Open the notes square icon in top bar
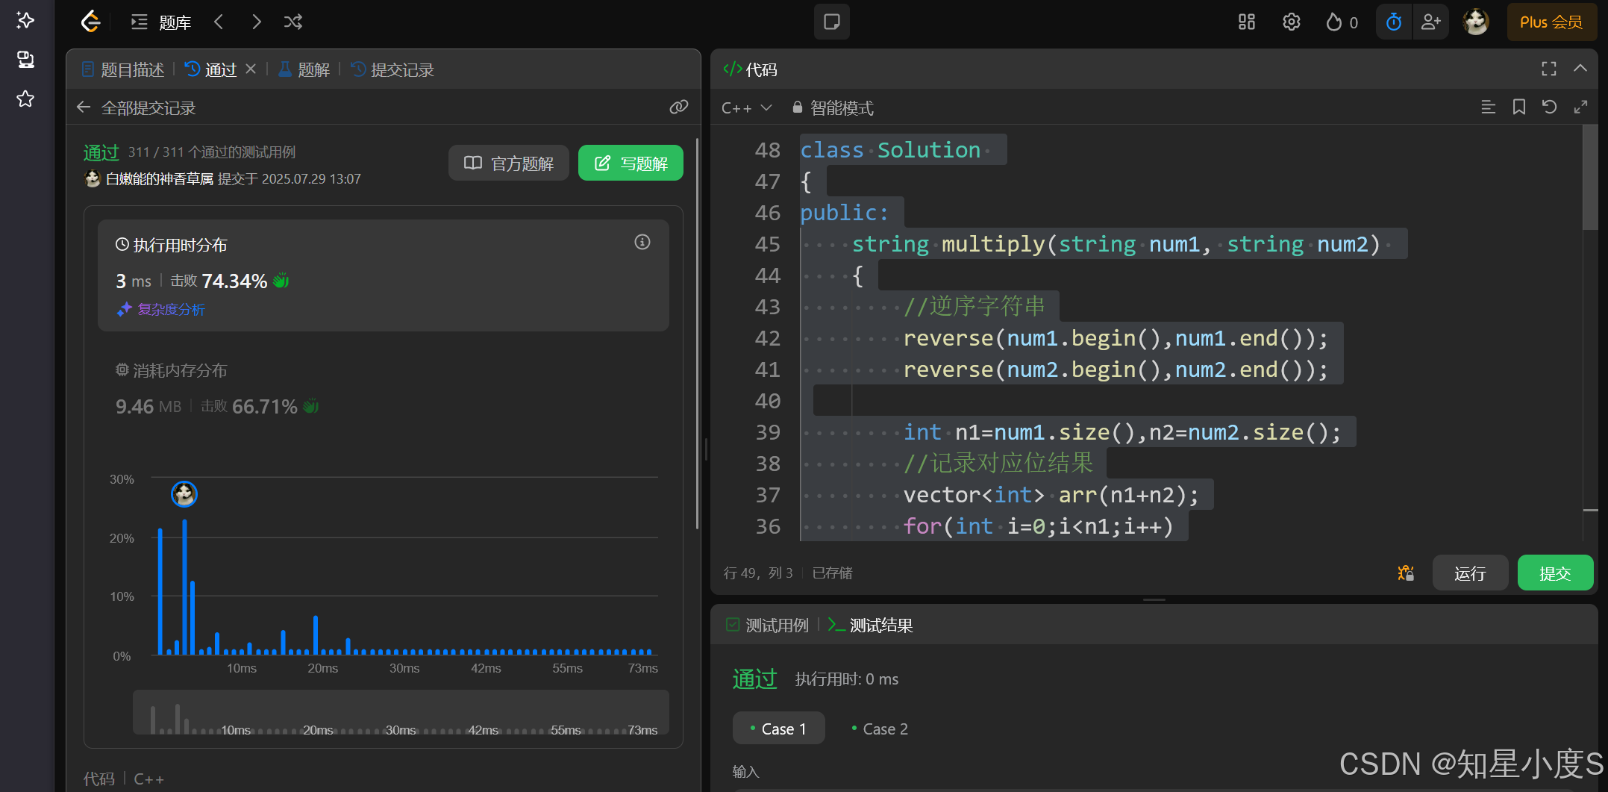 click(831, 22)
